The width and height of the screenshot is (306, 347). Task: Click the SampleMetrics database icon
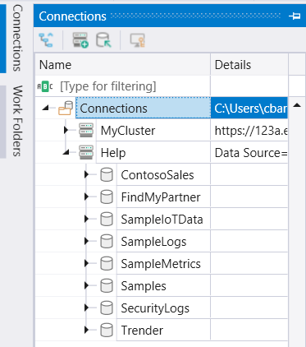click(107, 263)
